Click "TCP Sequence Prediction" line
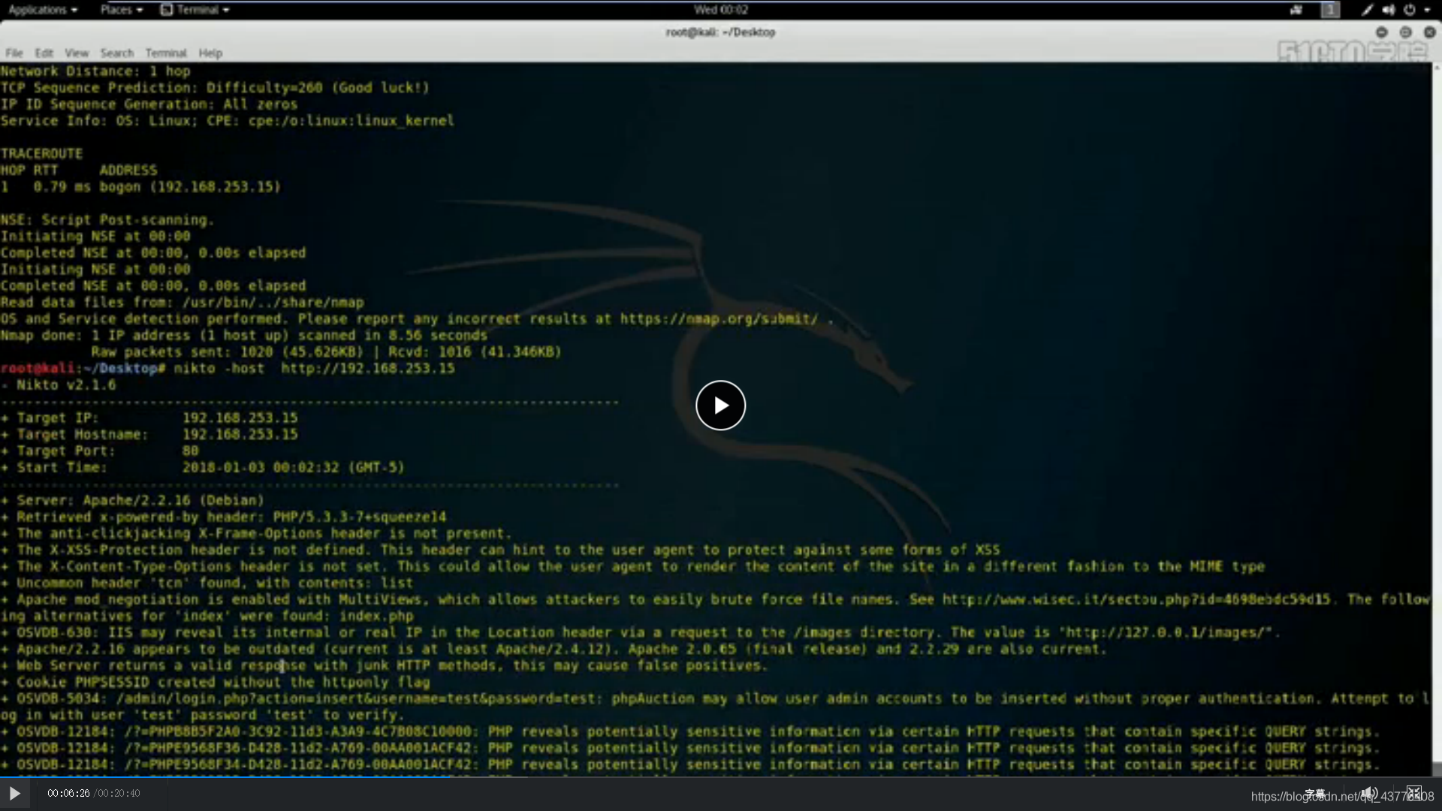This screenshot has height=811, width=1442. tap(215, 88)
